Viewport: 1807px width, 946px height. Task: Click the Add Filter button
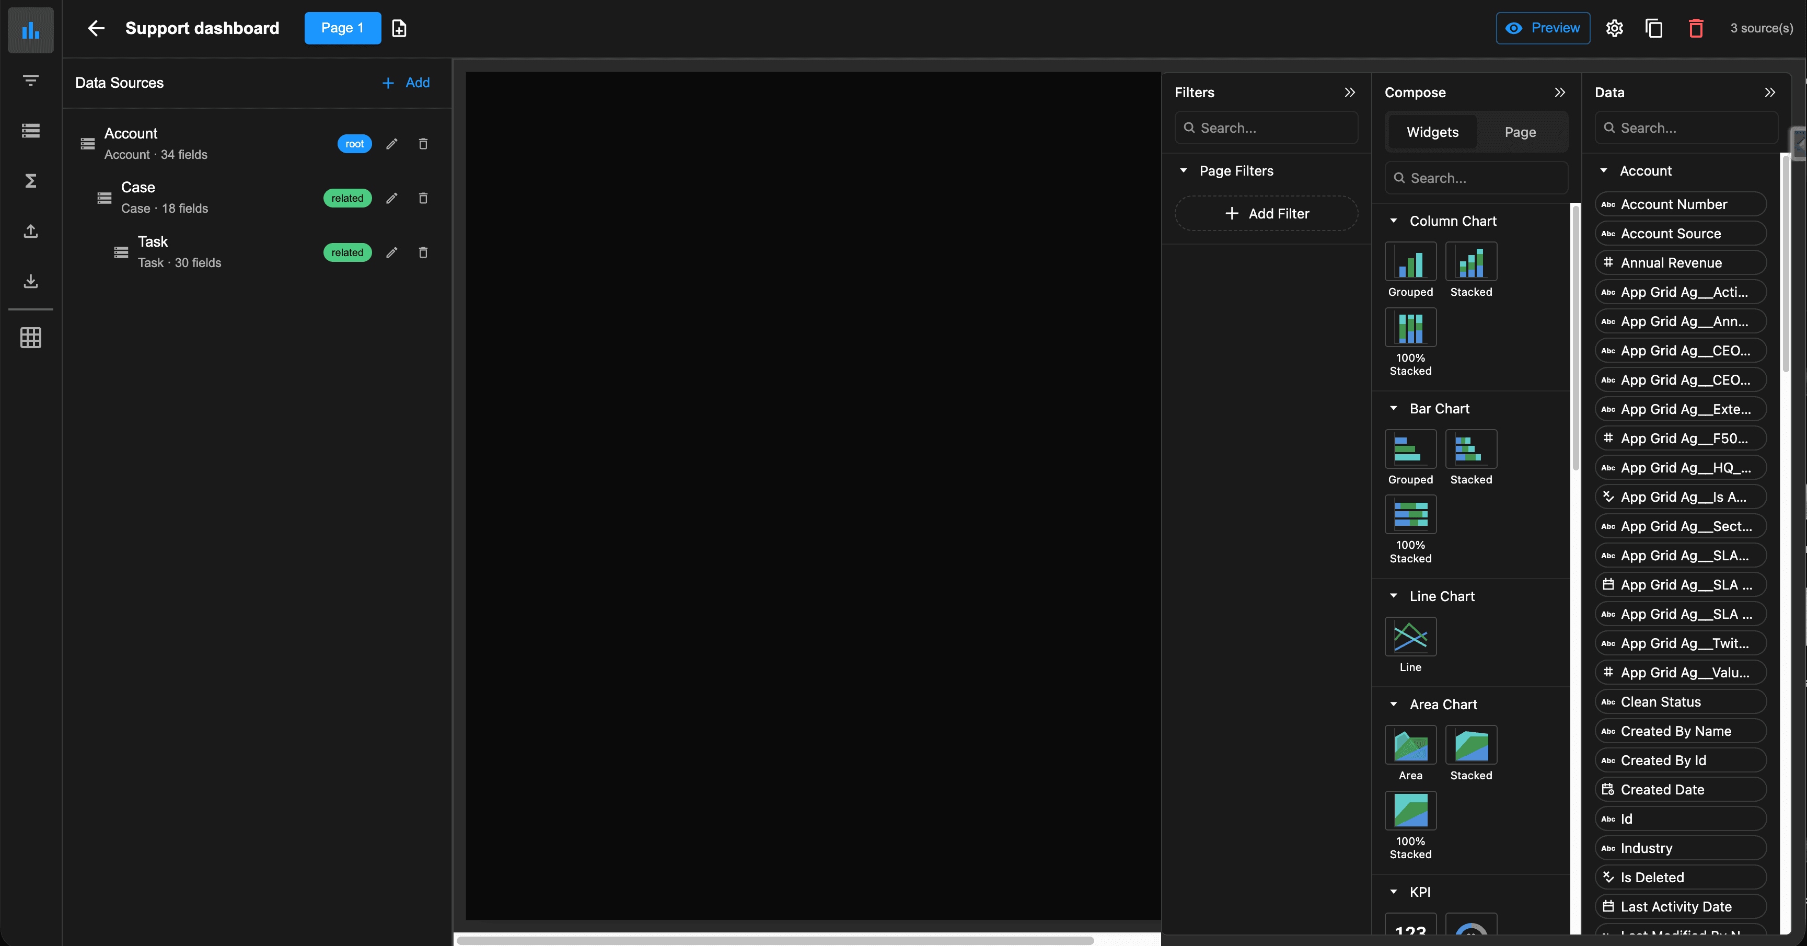(1266, 213)
